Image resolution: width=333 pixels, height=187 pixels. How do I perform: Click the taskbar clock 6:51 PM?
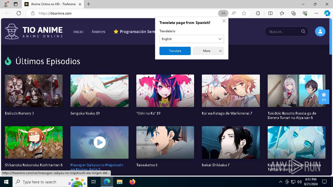point(311,182)
